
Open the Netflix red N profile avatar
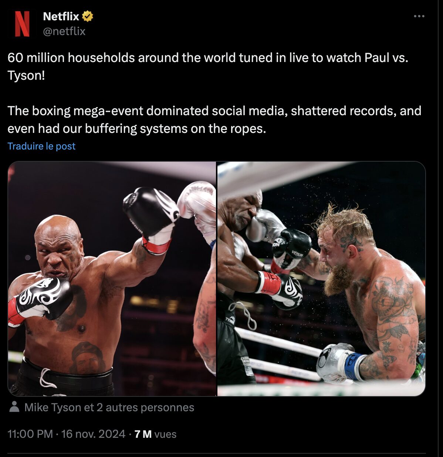pyautogui.click(x=22, y=24)
